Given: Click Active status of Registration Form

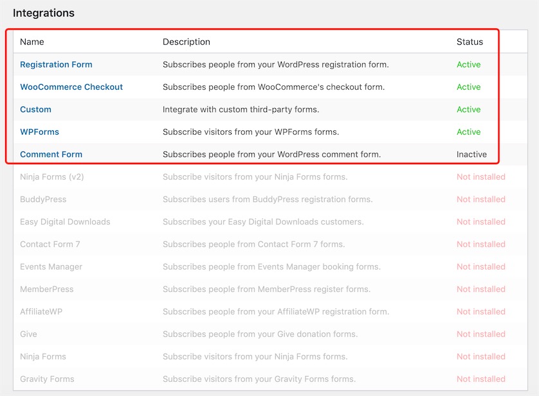Looking at the screenshot, I should 468,65.
